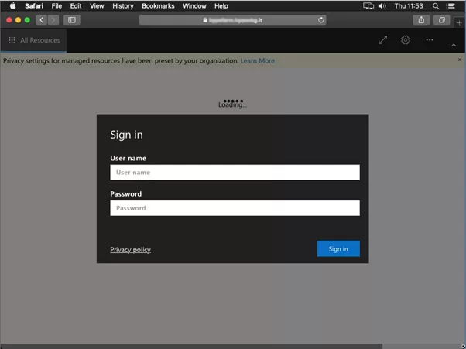466x349 pixels.
Task: Focus the User name text field
Action: click(x=235, y=173)
